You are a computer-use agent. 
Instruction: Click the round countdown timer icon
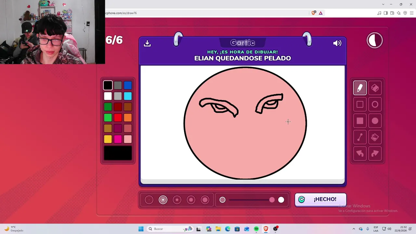(x=375, y=40)
